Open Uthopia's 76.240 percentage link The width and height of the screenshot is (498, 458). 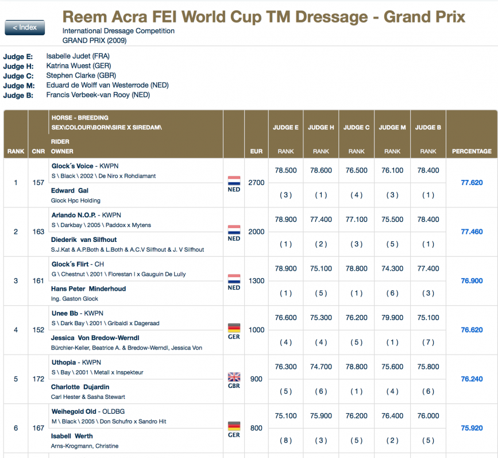(x=472, y=379)
